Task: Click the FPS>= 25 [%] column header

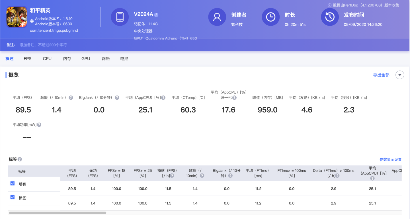Action: tap(143, 173)
